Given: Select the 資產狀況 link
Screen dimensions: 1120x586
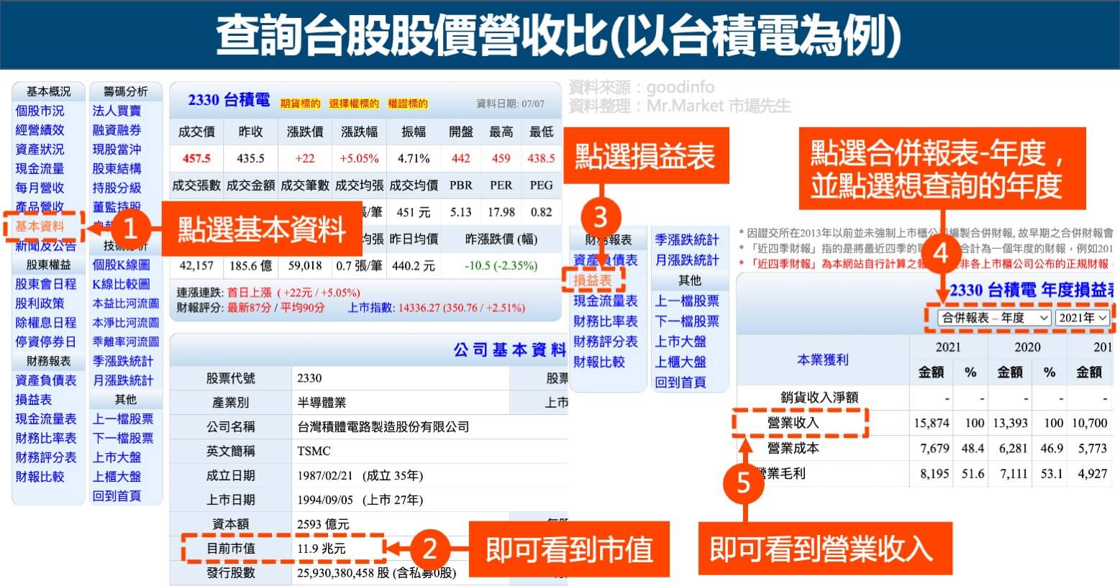Looking at the screenshot, I should click(40, 150).
